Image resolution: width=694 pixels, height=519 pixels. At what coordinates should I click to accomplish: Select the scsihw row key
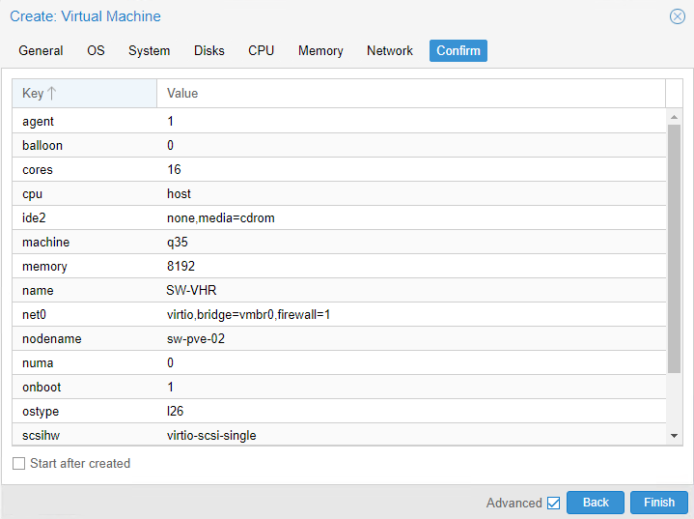coord(42,435)
